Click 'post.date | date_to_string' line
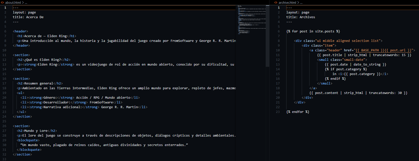This screenshot has height=161, width=419. 355,65
